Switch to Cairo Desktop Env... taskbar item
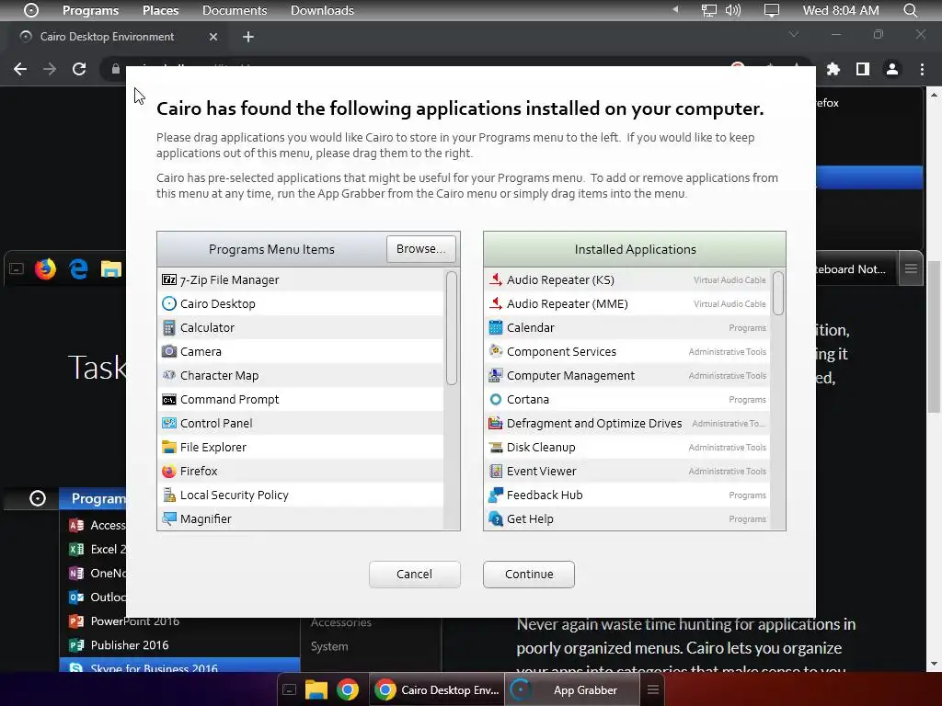 437,689
